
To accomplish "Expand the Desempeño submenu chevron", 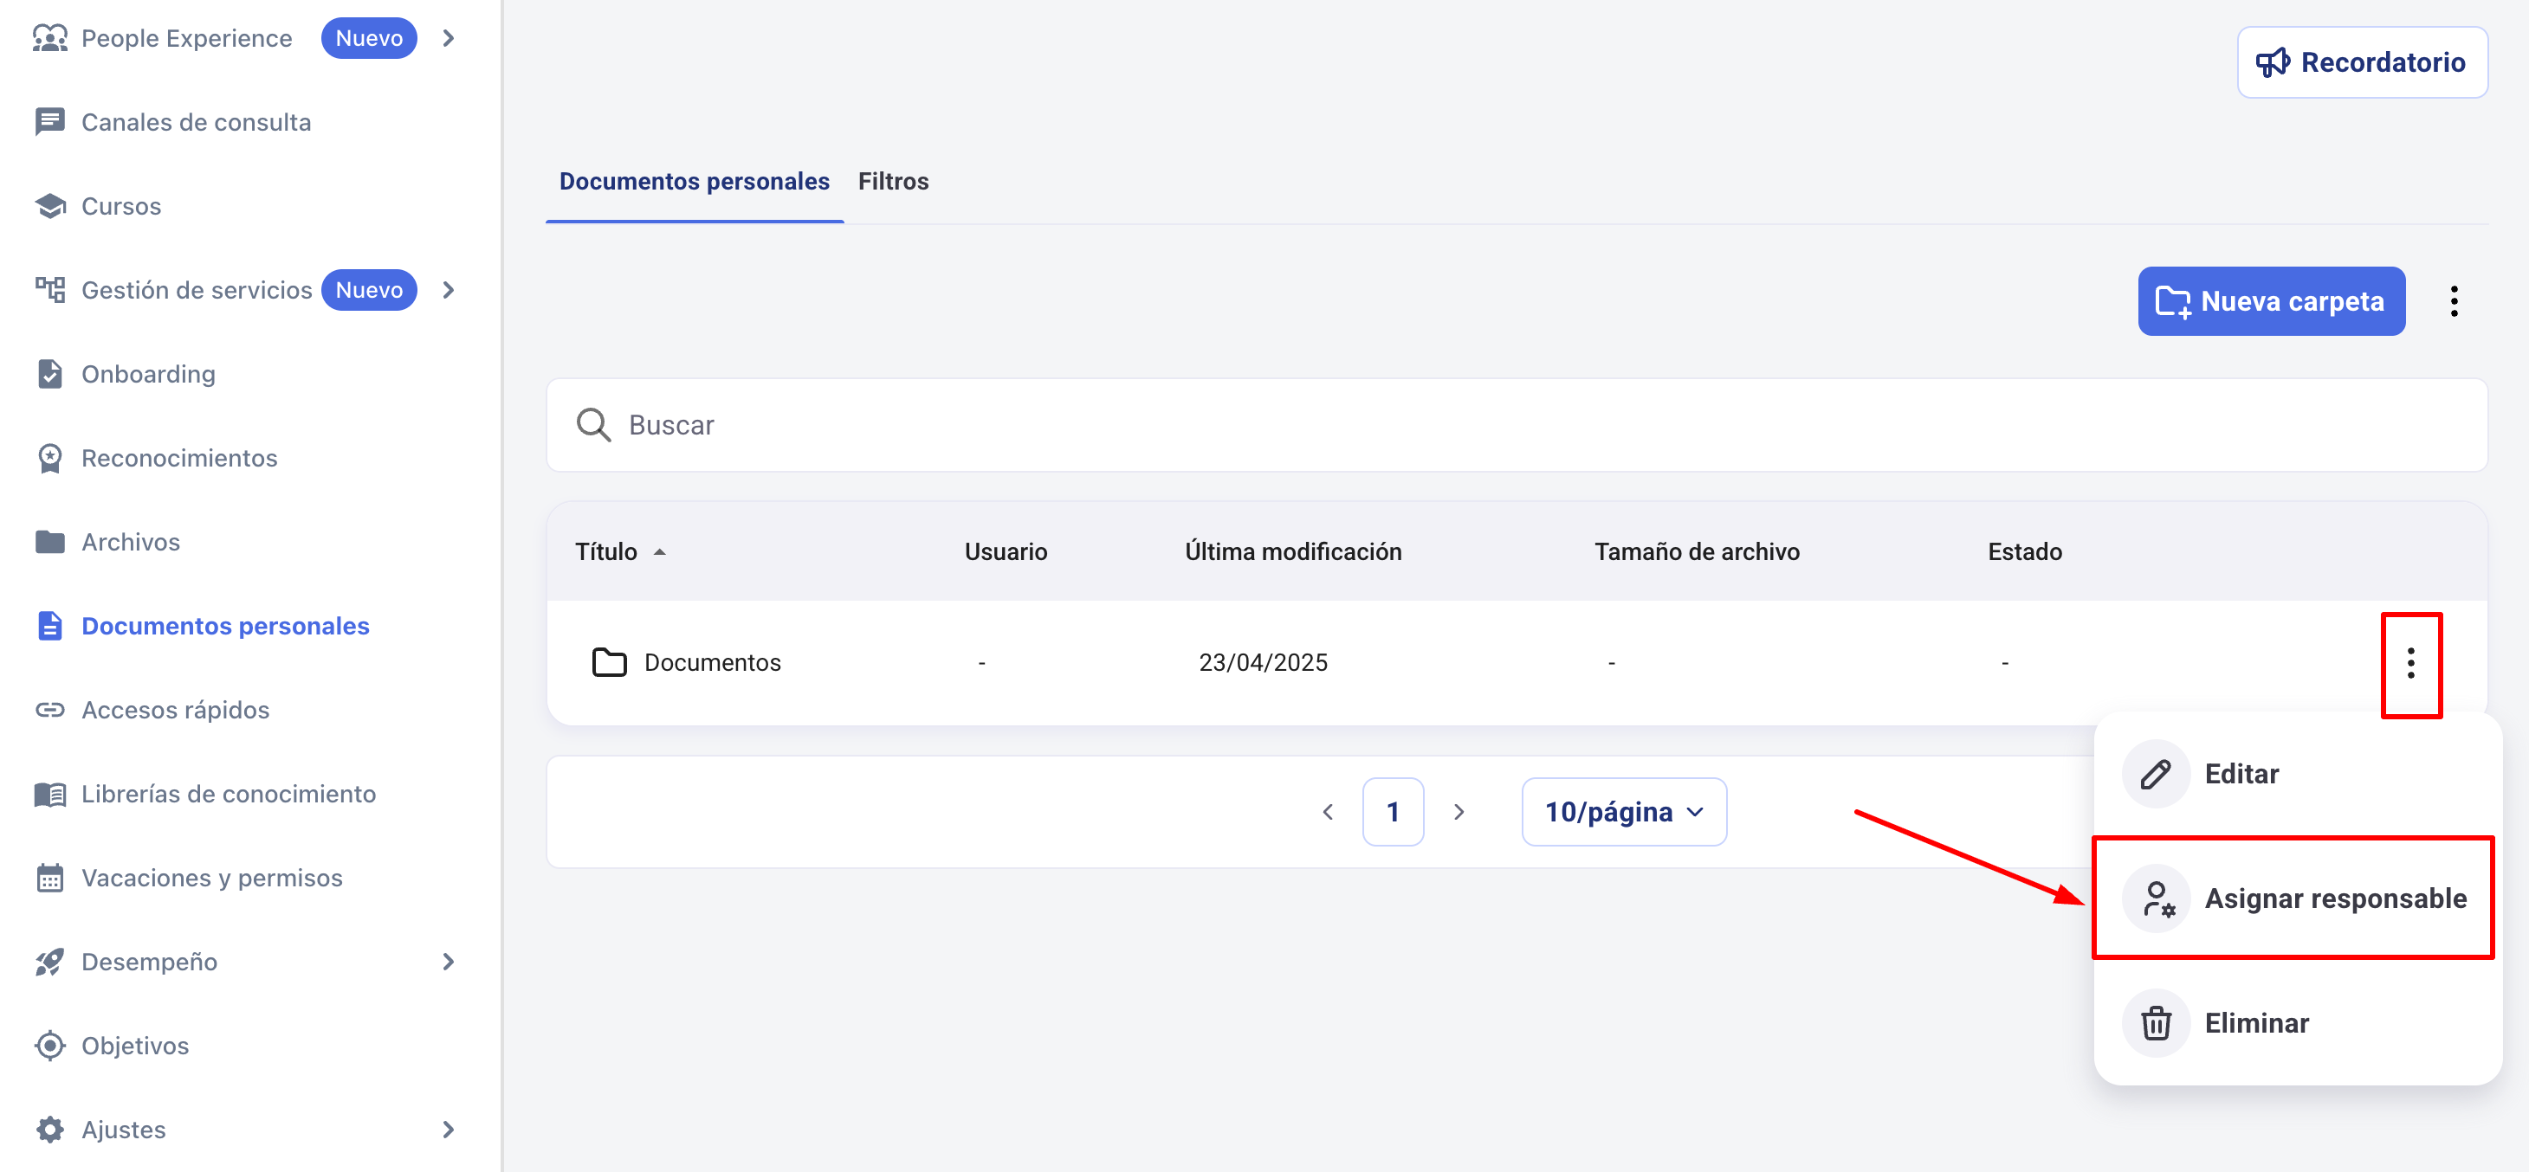I will coord(449,962).
